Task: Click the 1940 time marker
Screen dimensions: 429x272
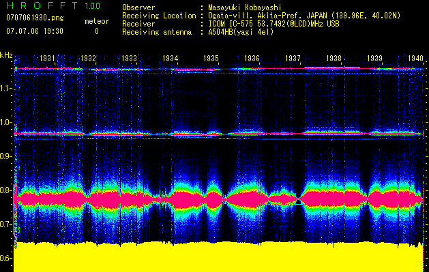Action: pyautogui.click(x=415, y=59)
